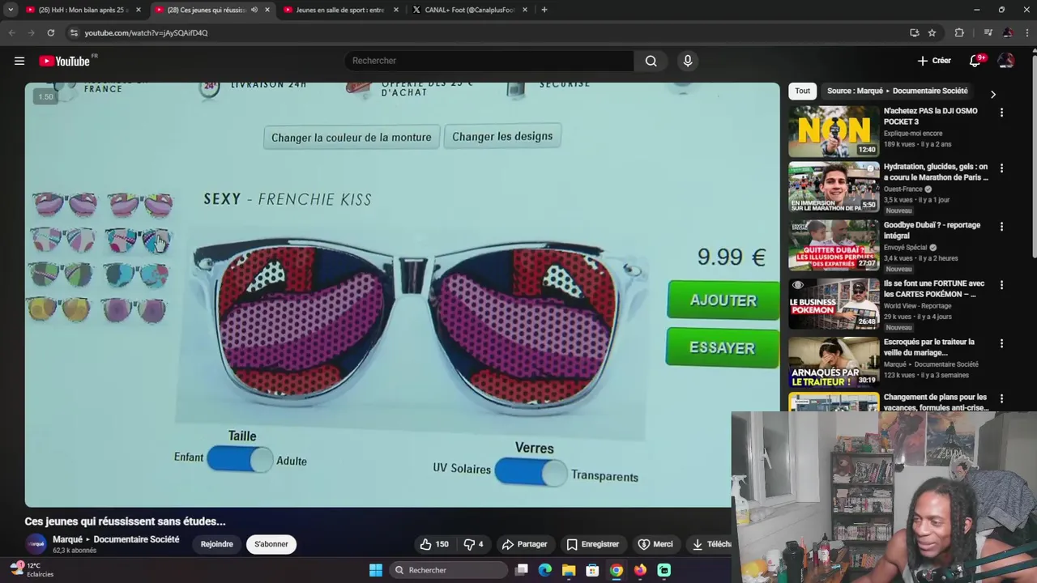Image resolution: width=1037 pixels, height=583 pixels.
Task: Dislike the video with 4 dislikes
Action: (x=473, y=544)
